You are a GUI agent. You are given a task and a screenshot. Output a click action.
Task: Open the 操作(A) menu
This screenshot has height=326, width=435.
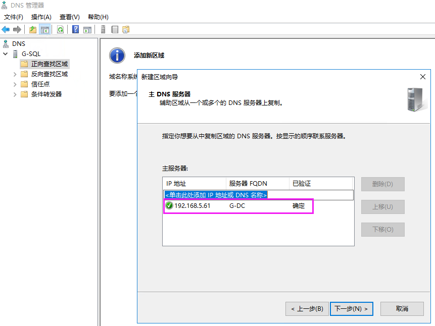point(41,17)
